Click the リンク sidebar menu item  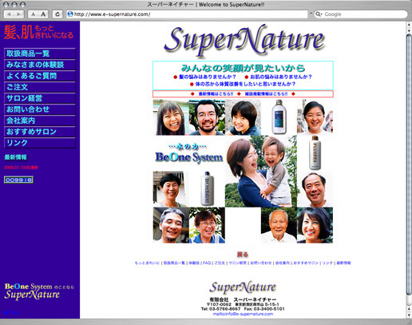(40, 143)
